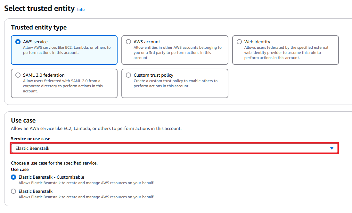The image size is (352, 213).
Task: Click the 'Select trusted entity' page title
Action: 39,8
